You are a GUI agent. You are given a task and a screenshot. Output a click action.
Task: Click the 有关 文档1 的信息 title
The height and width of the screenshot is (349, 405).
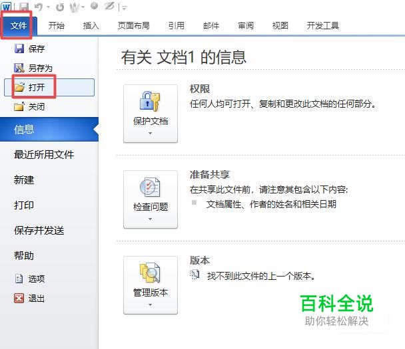tap(184, 57)
